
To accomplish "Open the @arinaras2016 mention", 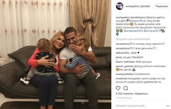I will (x=152, y=31).
